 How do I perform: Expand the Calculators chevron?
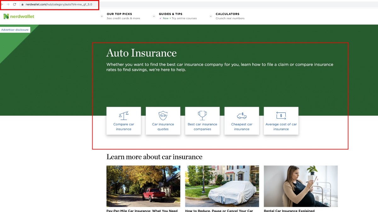point(211,16)
